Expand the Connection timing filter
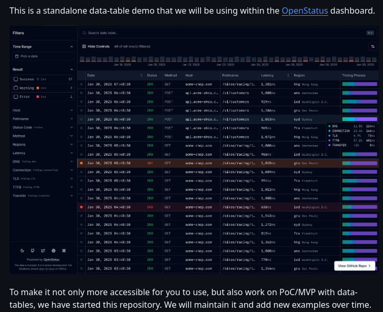Screen dimensions: 383x312 [x=43, y=170]
